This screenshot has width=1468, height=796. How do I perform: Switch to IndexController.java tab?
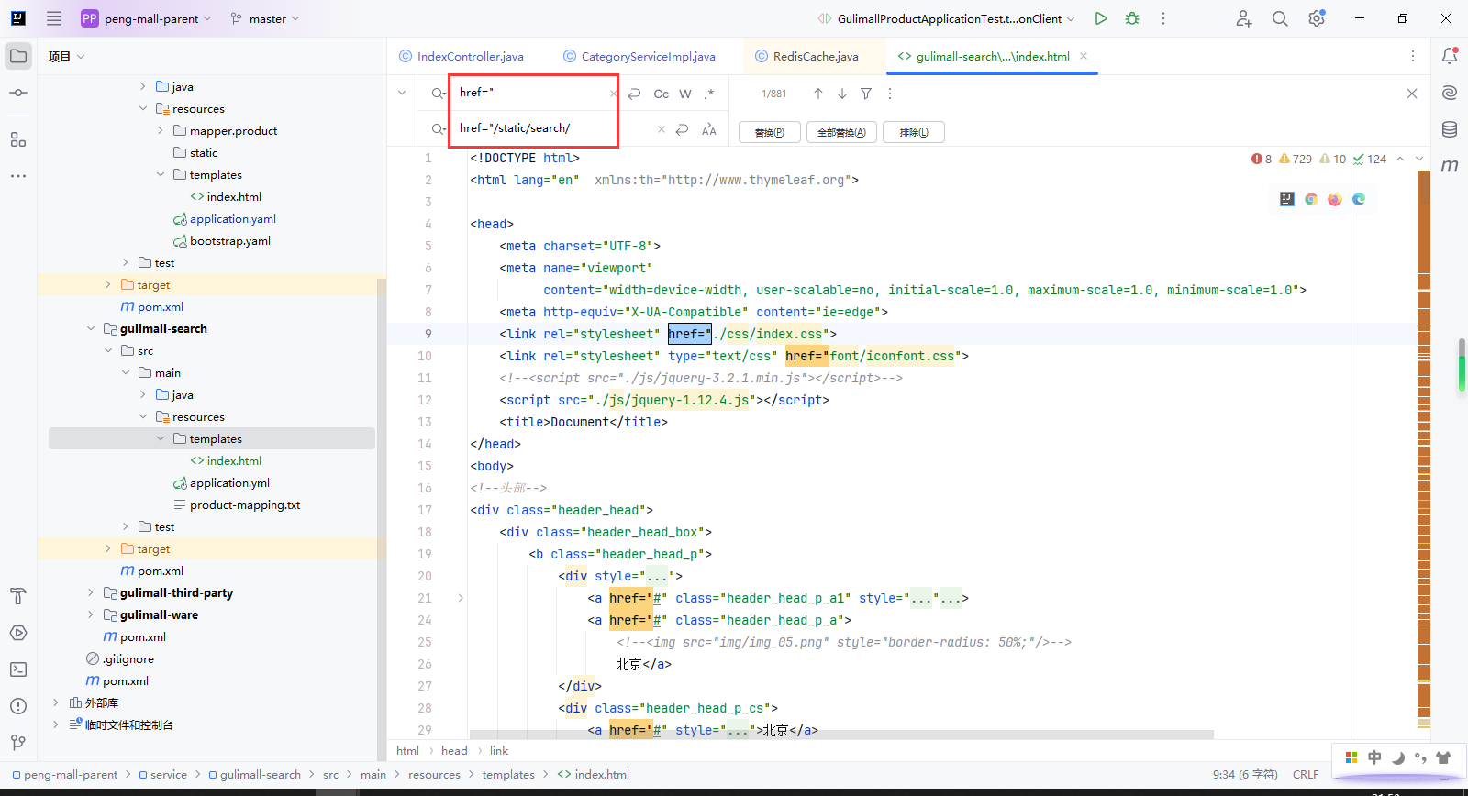(462, 56)
